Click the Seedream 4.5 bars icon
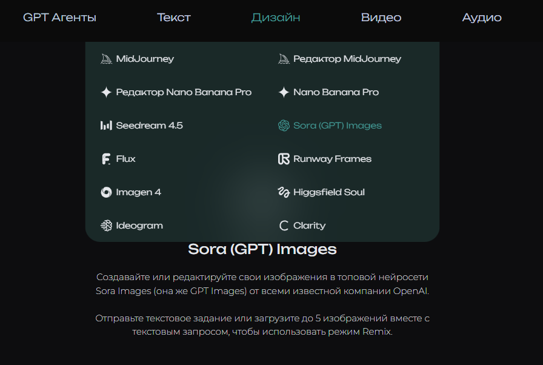Screen dimensions: 543x365 click(x=106, y=126)
